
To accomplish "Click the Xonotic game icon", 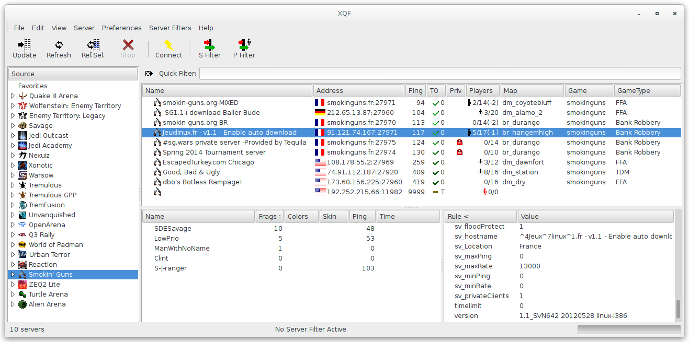I will (22, 166).
